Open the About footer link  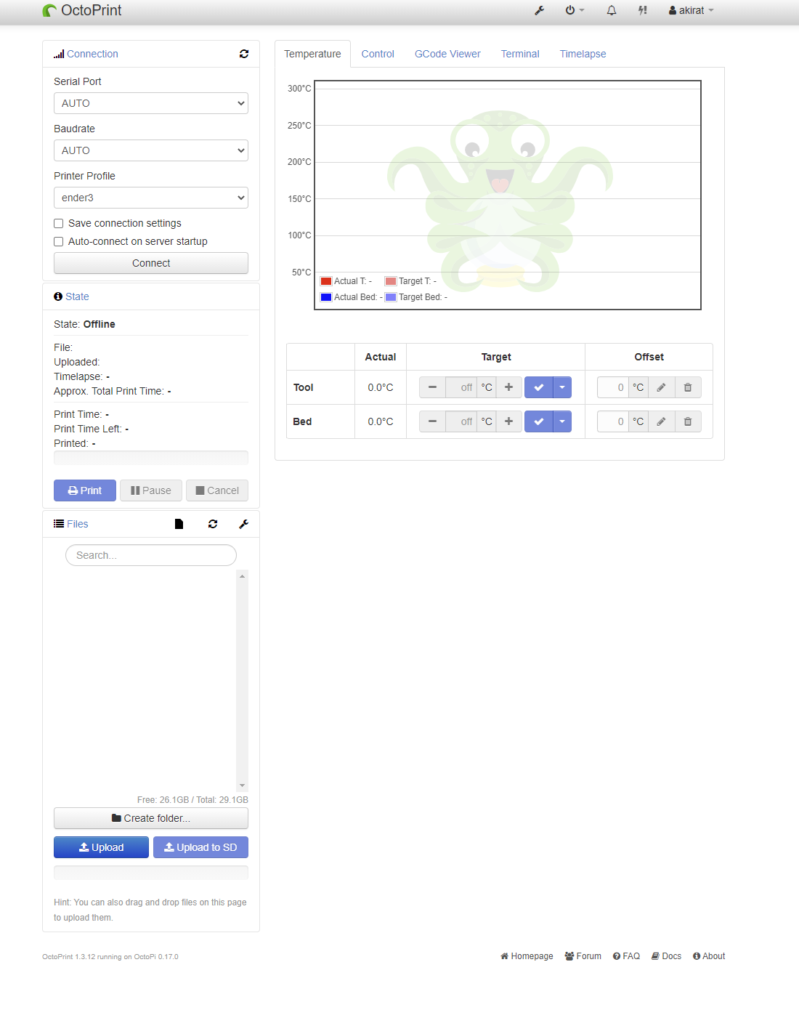coord(709,956)
